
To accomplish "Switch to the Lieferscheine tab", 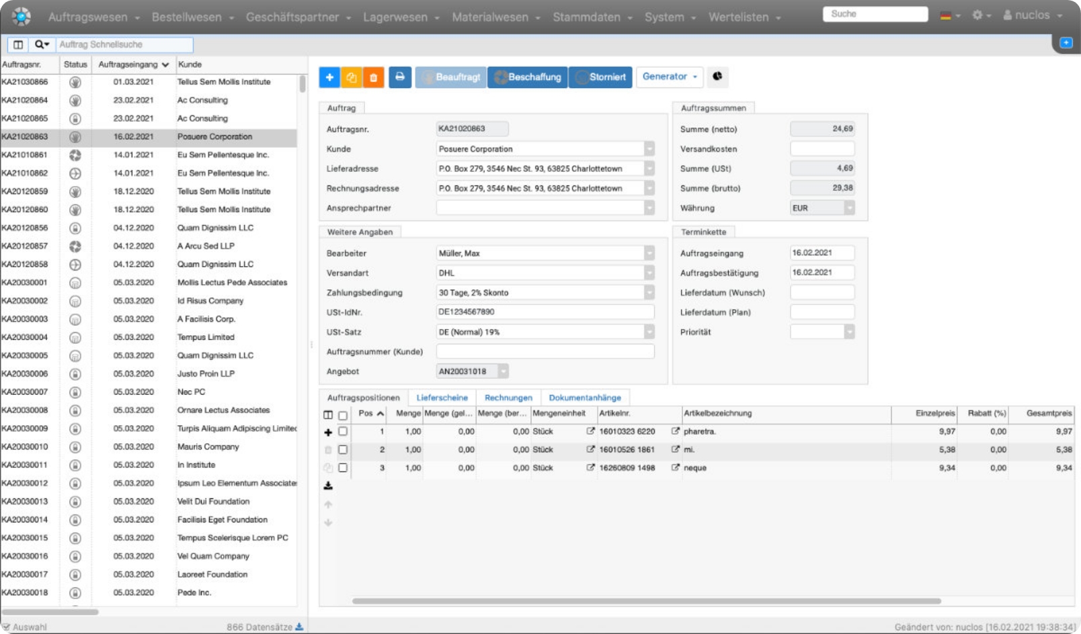I will [x=442, y=398].
